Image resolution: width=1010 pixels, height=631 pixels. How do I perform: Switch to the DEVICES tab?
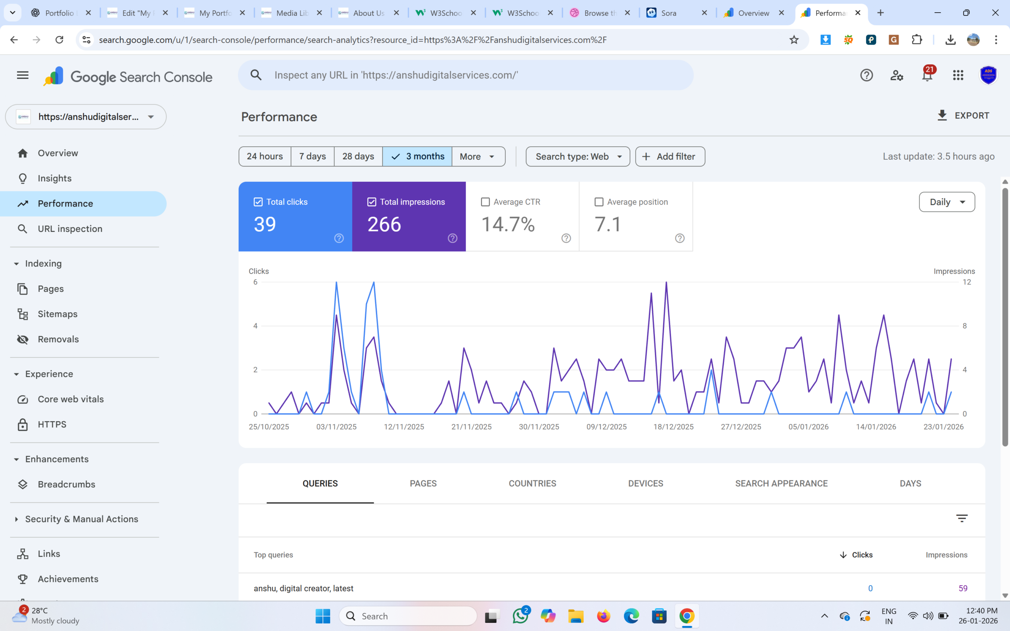pyautogui.click(x=645, y=483)
